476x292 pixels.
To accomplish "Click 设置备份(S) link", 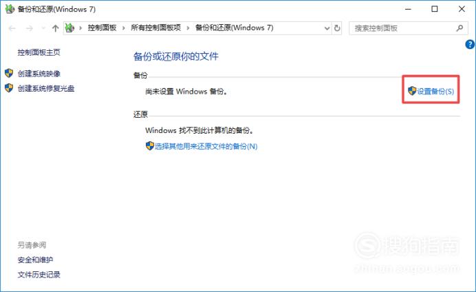I will [435, 91].
